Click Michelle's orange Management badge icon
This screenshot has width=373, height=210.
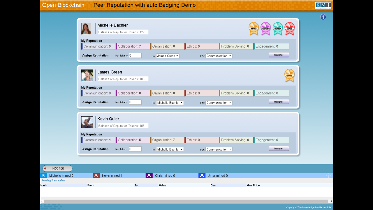pos(254,28)
